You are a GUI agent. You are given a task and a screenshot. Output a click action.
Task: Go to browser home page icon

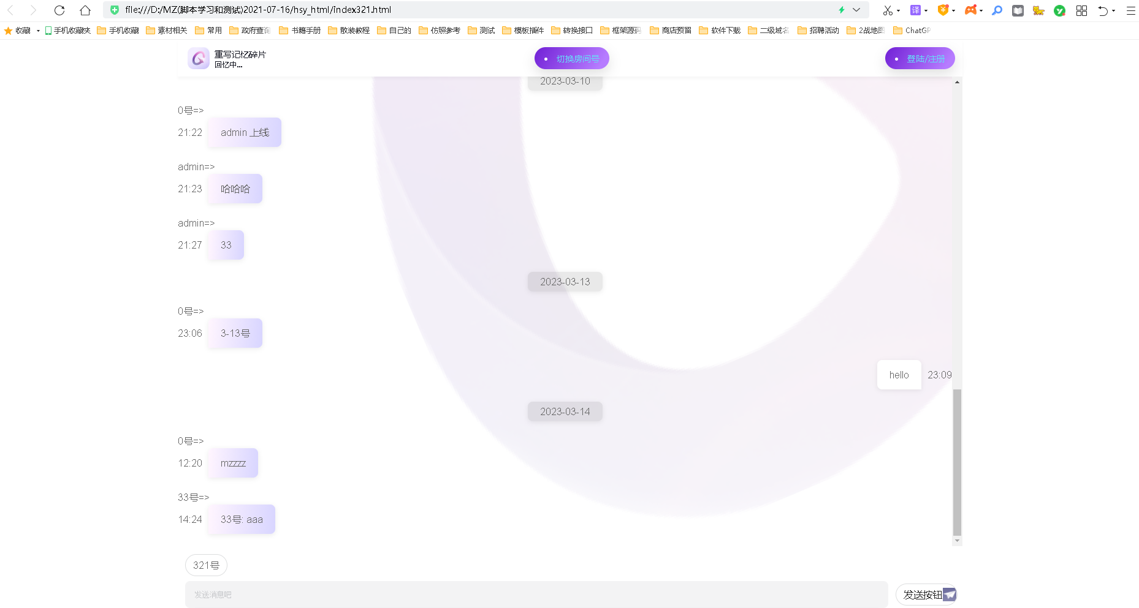tap(85, 10)
